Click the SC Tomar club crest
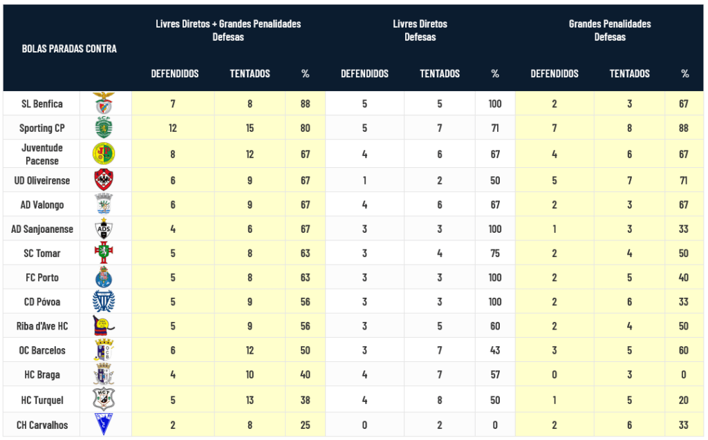 click(104, 253)
